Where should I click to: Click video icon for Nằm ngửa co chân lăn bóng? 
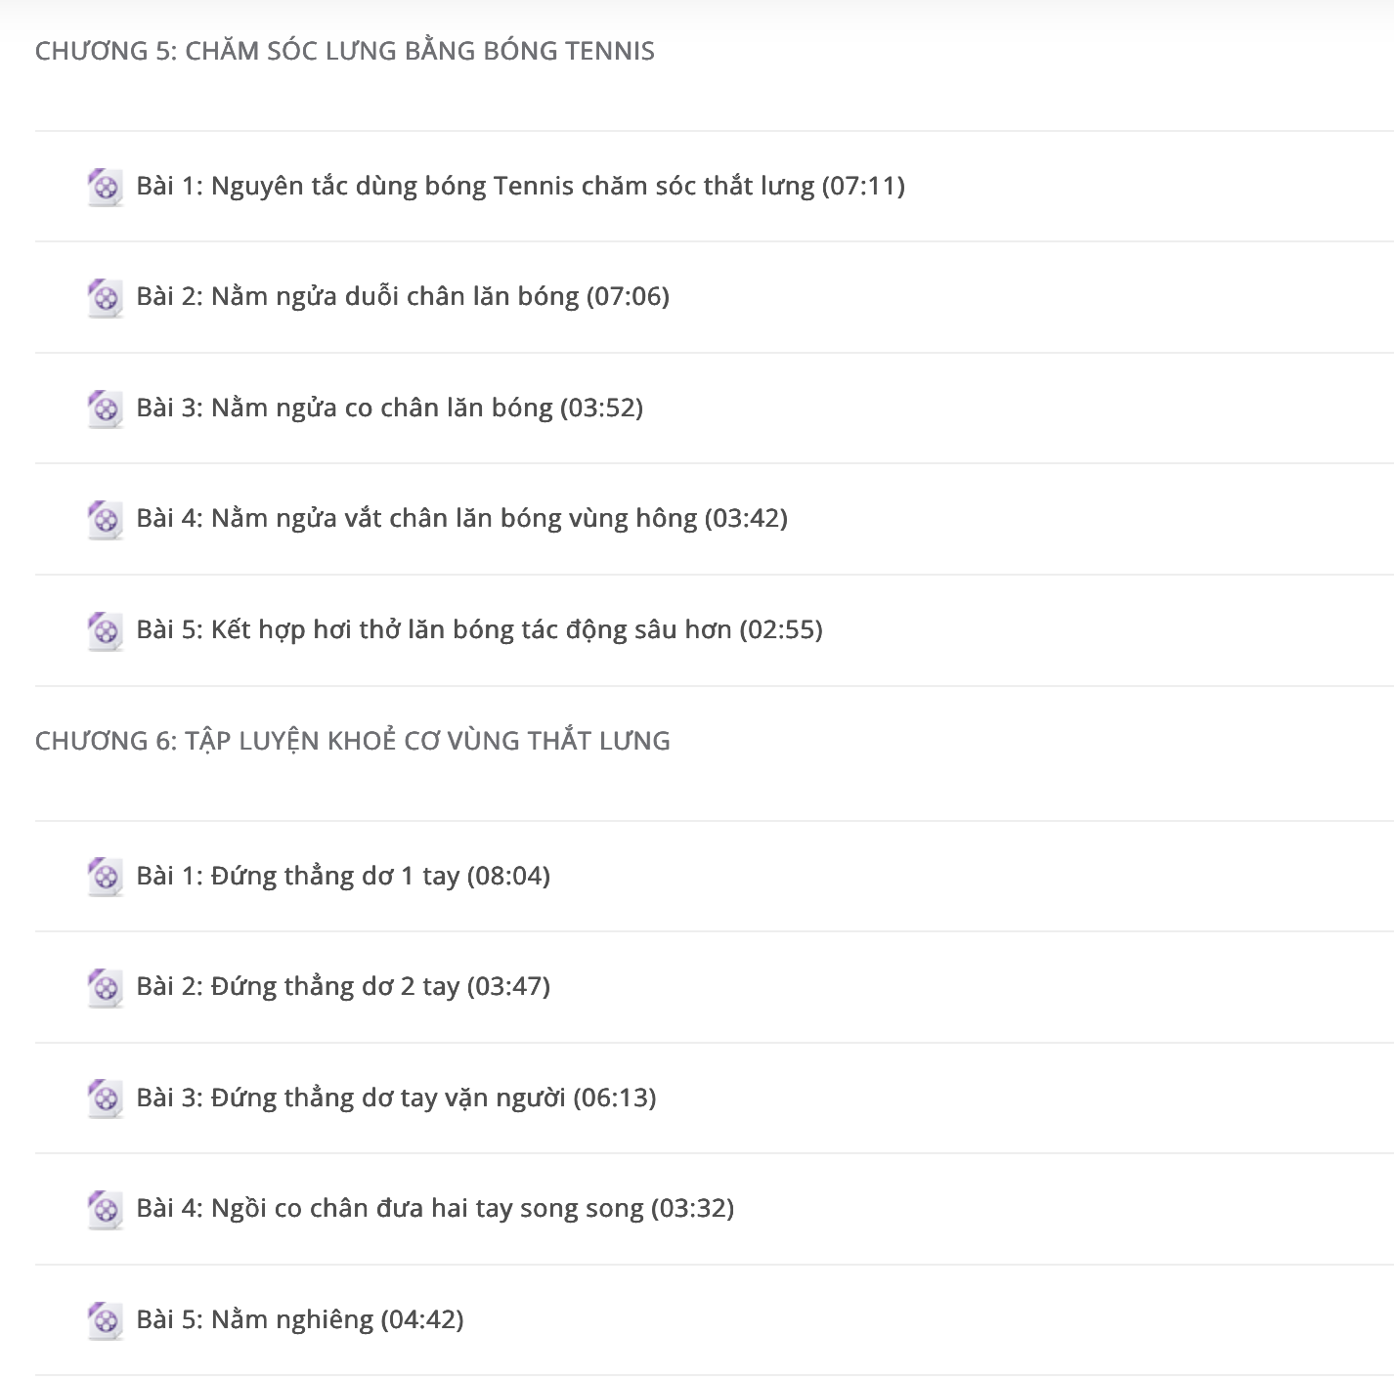coord(105,409)
